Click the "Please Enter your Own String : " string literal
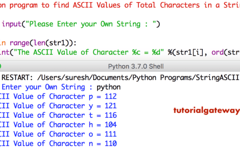 (90, 24)
